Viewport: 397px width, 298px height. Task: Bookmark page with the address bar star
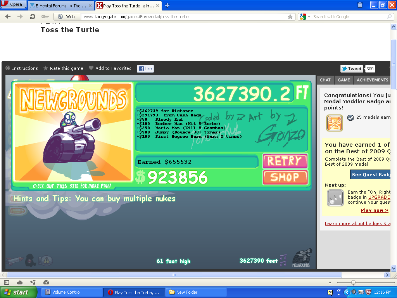coord(290,17)
